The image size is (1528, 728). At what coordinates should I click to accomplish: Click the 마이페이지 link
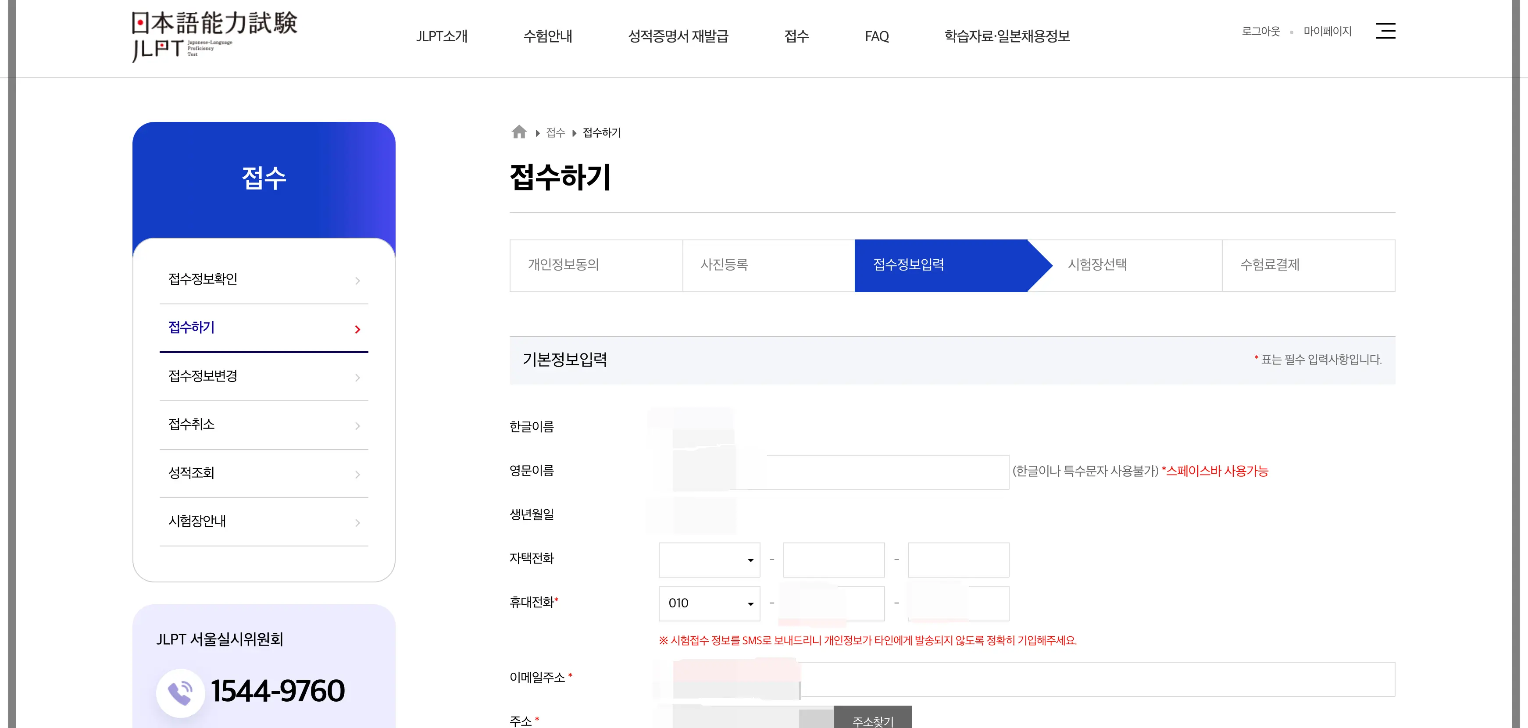(1327, 32)
